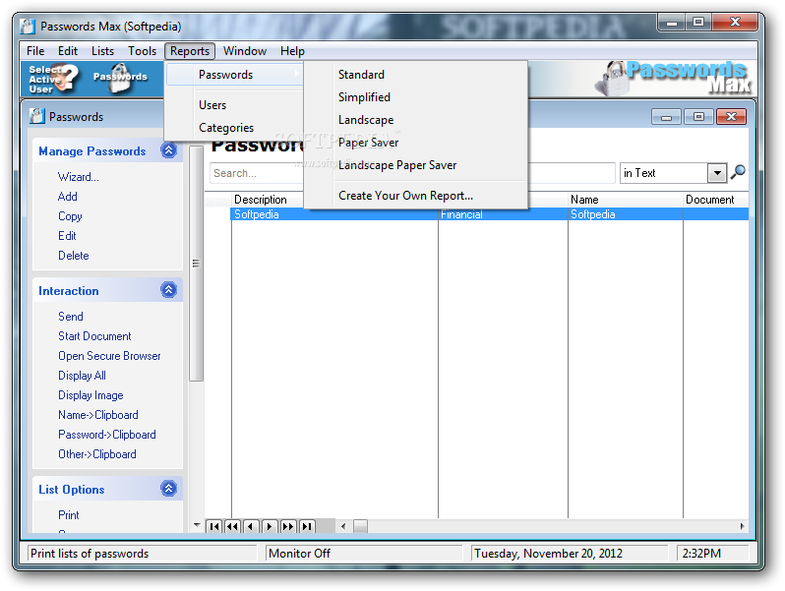This screenshot has height=591, width=785.
Task: Click Passwords Max title bar app icon
Action: [28, 26]
